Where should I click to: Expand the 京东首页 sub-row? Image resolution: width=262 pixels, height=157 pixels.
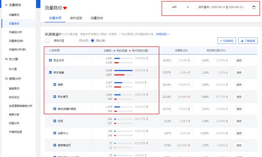(x=55, y=96)
